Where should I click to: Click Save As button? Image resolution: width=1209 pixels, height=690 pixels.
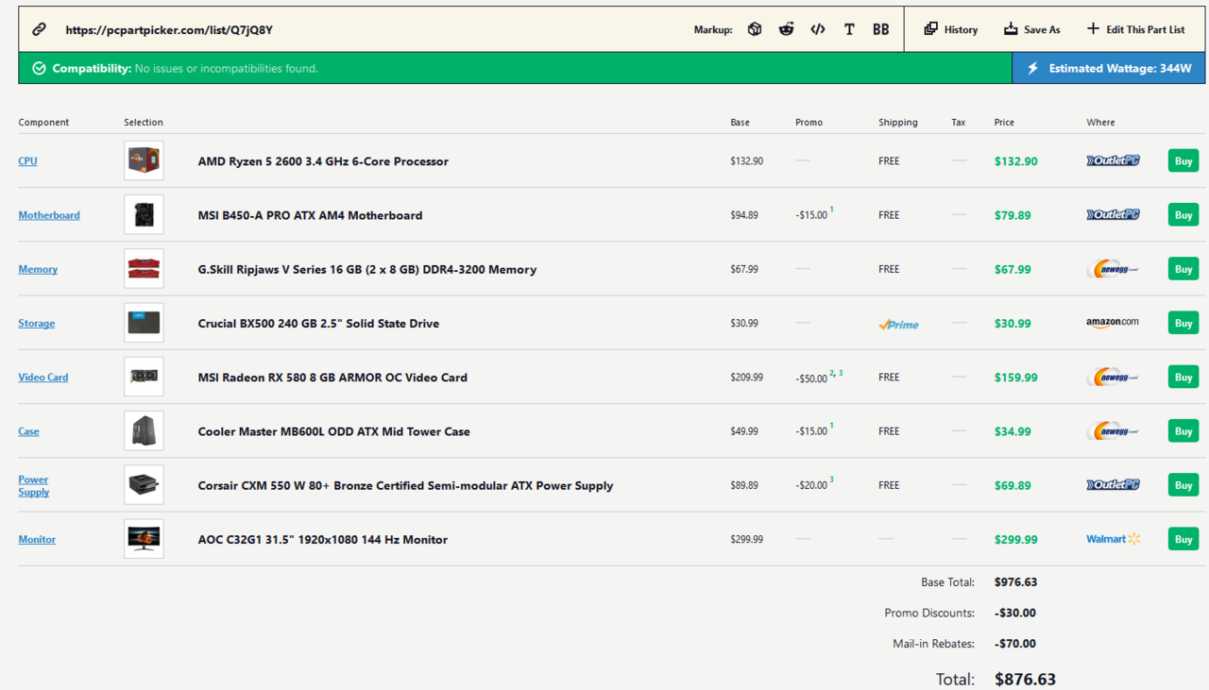(1031, 29)
